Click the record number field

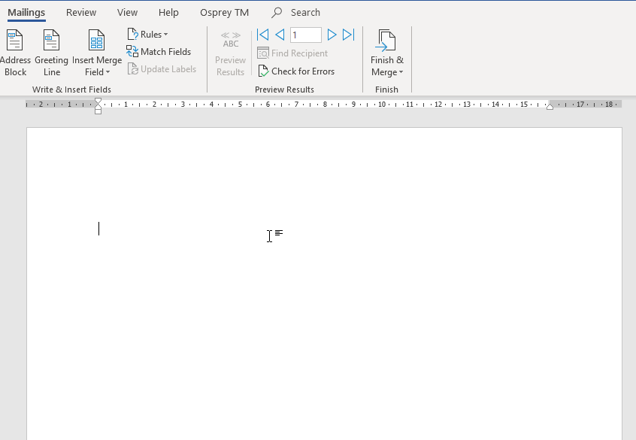(x=306, y=35)
